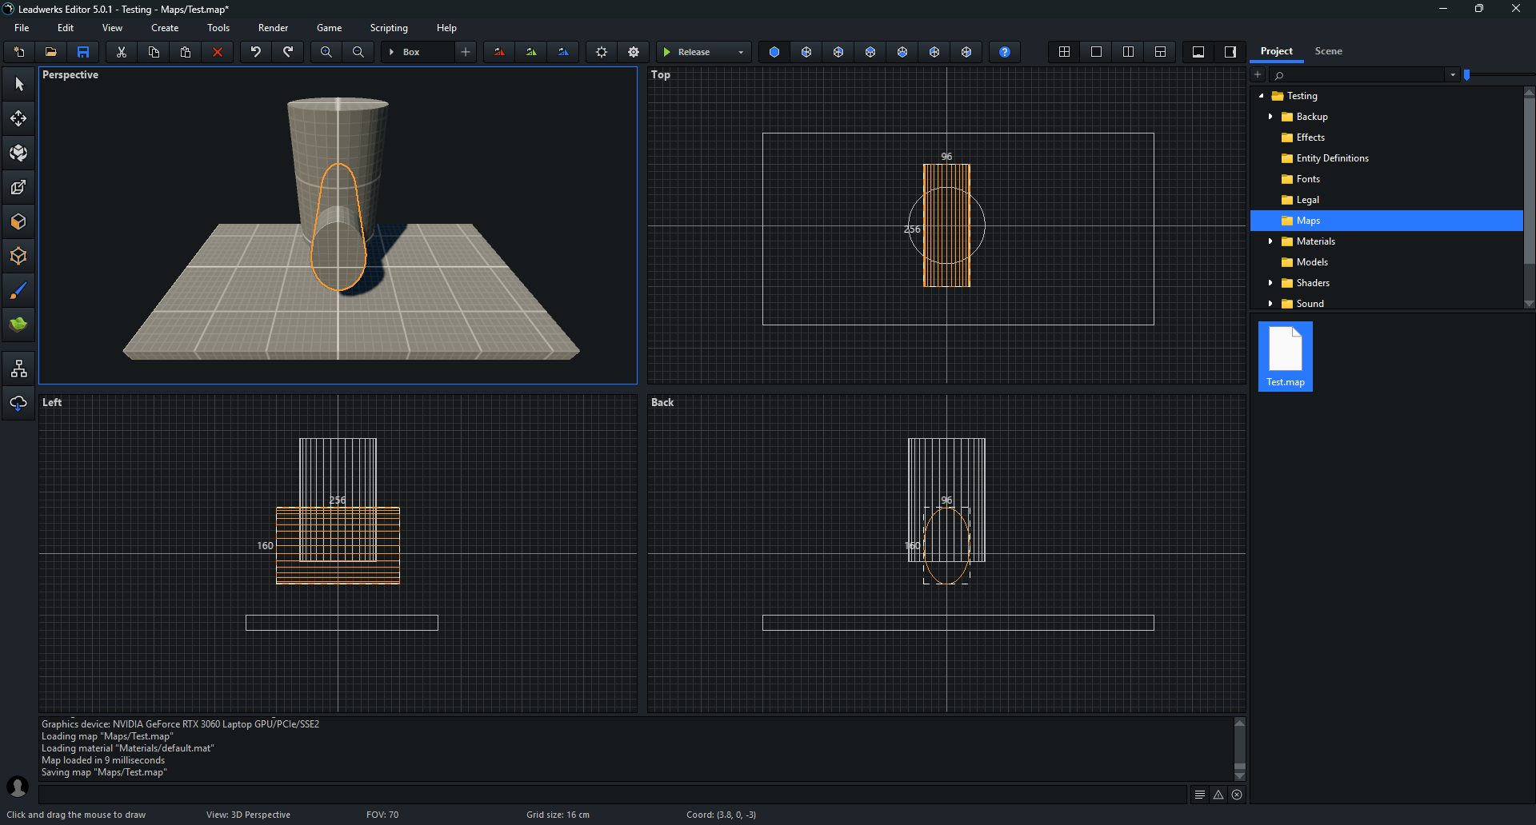
Task: Select the paintbrush tool in left sidebar
Action: coord(18,290)
